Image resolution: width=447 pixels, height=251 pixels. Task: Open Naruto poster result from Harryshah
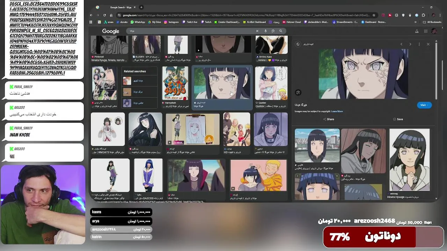coord(175,84)
